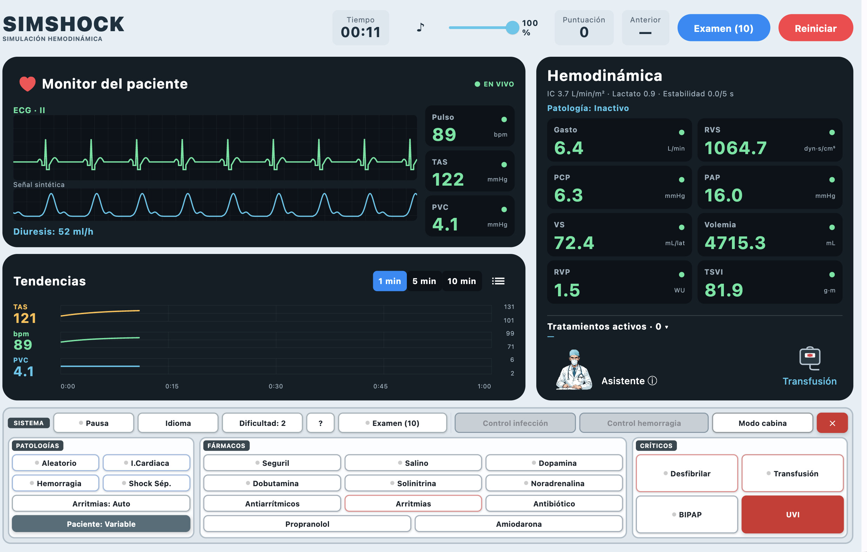Administer Amiodarona
This screenshot has width=867, height=552.
[x=519, y=524]
